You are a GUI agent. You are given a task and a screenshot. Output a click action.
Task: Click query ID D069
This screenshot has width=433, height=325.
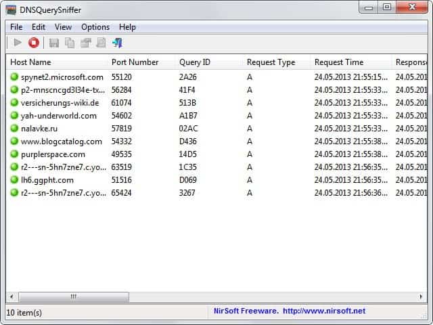pos(188,180)
